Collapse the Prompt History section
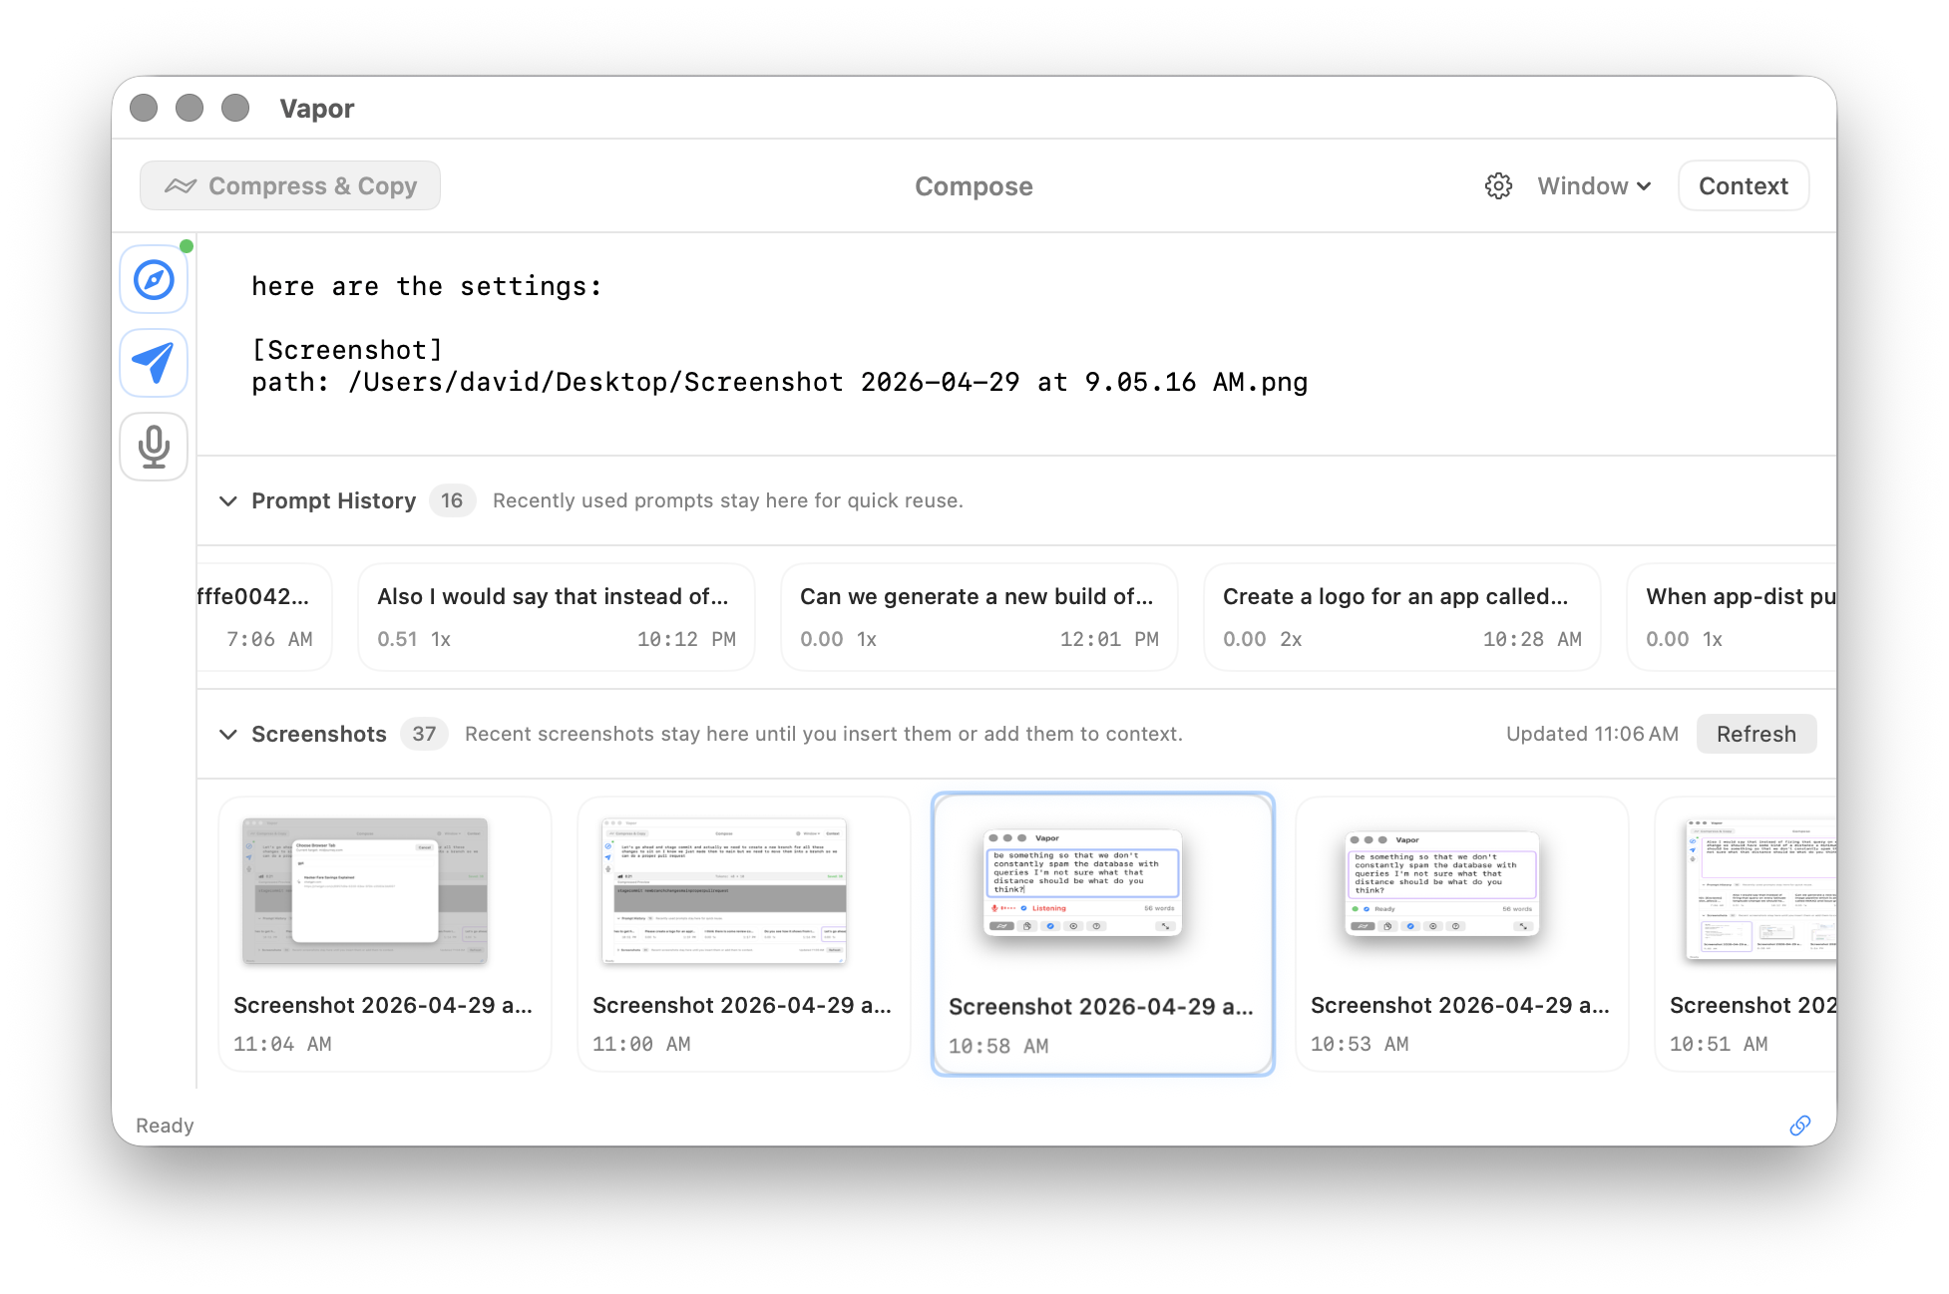This screenshot has height=1294, width=1949. [227, 501]
